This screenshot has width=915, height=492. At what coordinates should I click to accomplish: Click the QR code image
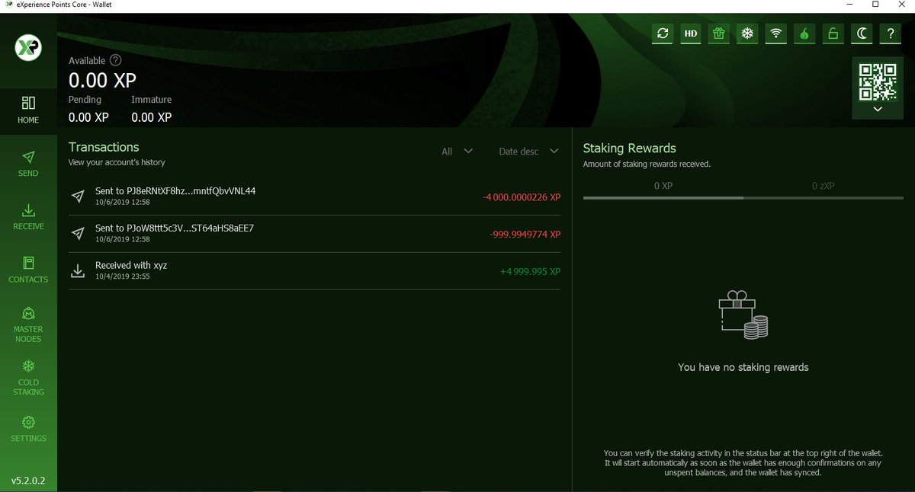[878, 82]
